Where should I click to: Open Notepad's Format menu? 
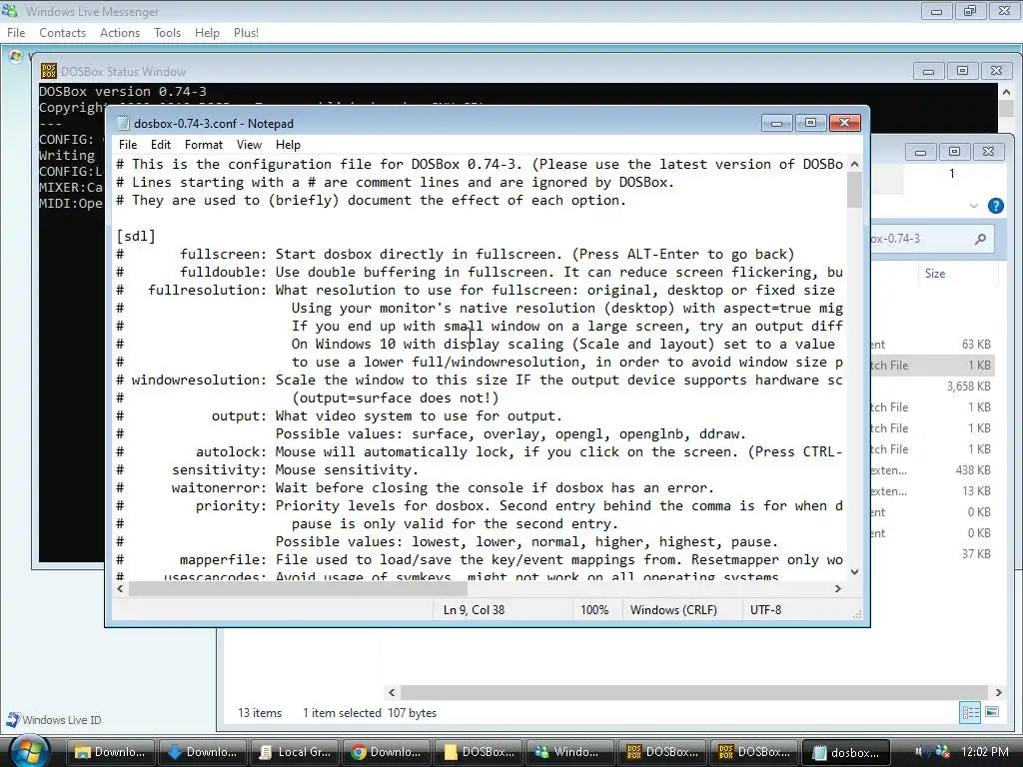[x=204, y=145]
